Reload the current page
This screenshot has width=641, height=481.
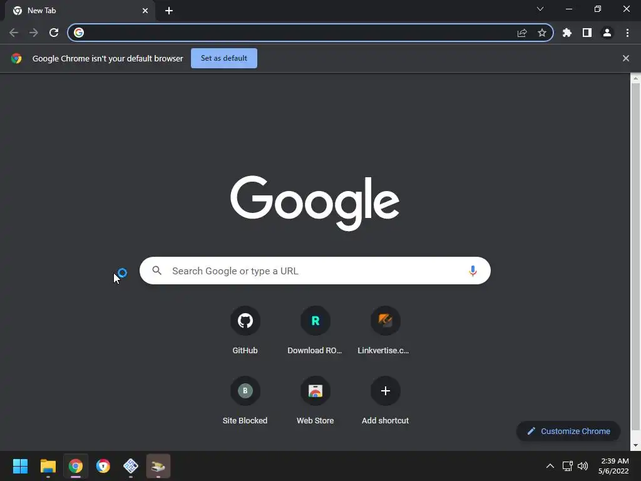tap(54, 33)
